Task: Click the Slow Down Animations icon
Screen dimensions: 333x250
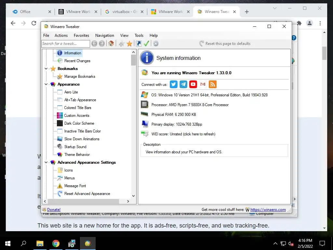Action: point(60,139)
